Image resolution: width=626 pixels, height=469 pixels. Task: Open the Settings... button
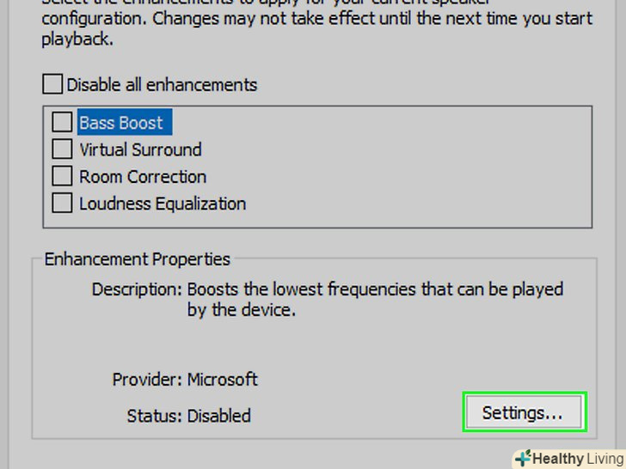[523, 413]
